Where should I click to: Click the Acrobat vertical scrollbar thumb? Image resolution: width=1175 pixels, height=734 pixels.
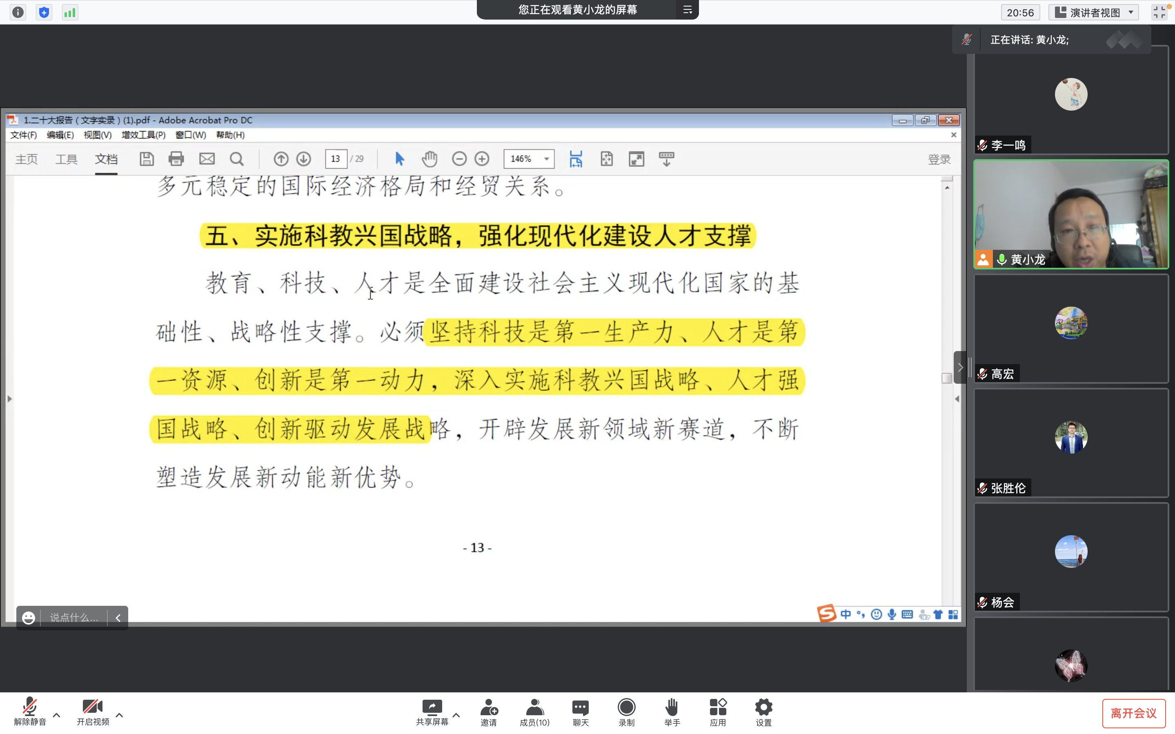click(x=946, y=378)
